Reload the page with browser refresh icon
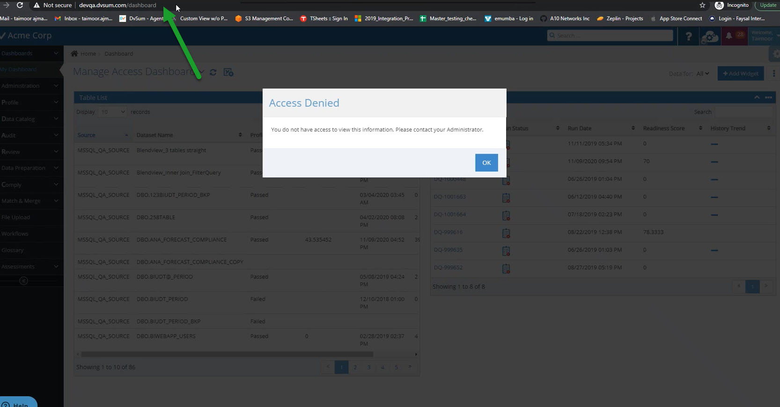780x407 pixels. [20, 5]
